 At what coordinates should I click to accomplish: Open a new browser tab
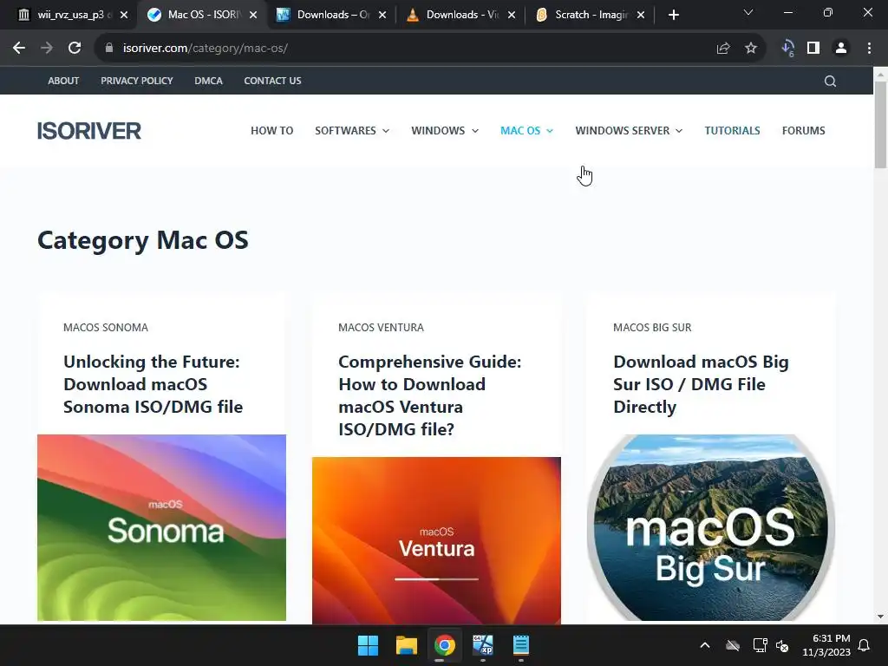coord(673,15)
